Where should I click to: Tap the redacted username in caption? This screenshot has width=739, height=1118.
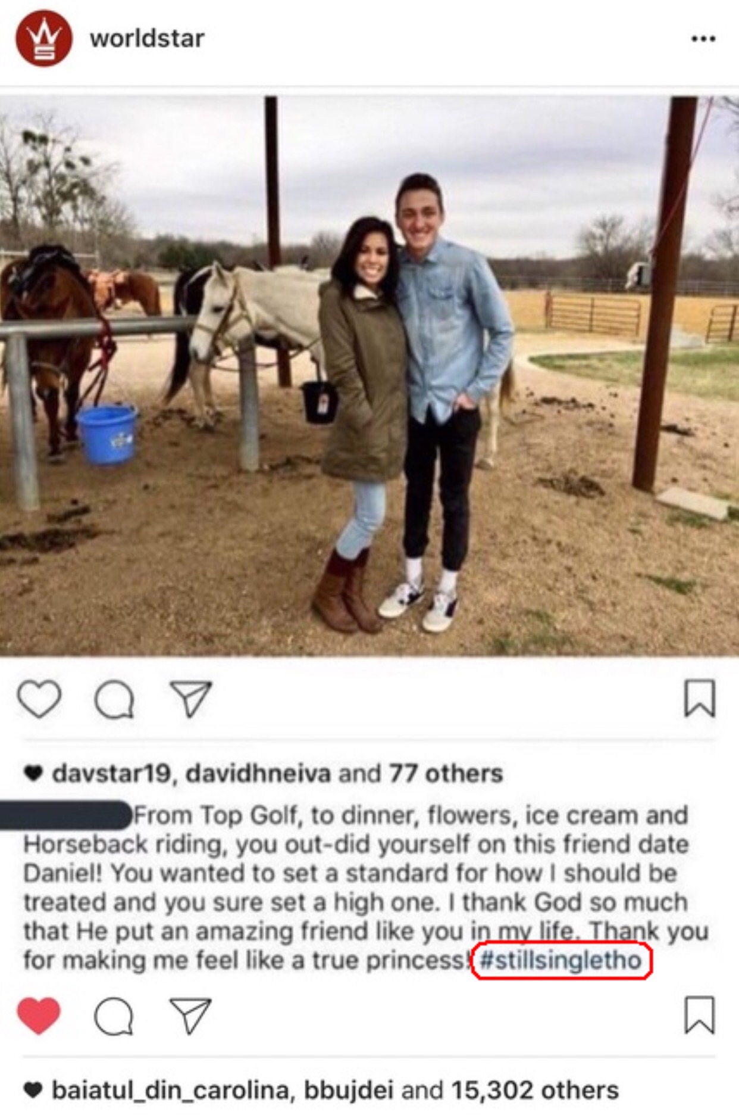(65, 815)
